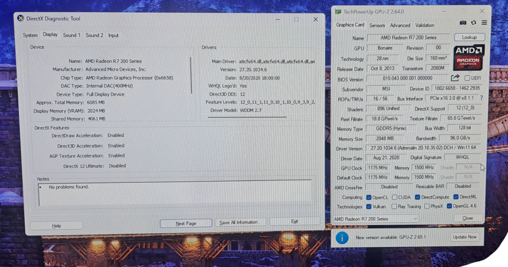Screen dimensions: 508x267
Task: Click driver version text 27.20.1034.6 in DirectX tool
Action: [253, 70]
